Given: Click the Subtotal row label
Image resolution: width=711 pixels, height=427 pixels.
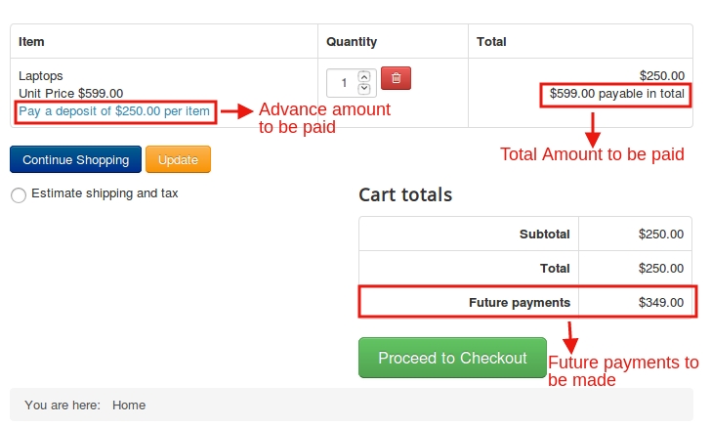Looking at the screenshot, I should point(544,235).
